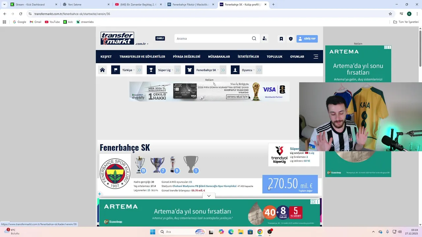Open the hamburger menu in navbar
The height and width of the screenshot is (237, 422).
(x=316, y=57)
